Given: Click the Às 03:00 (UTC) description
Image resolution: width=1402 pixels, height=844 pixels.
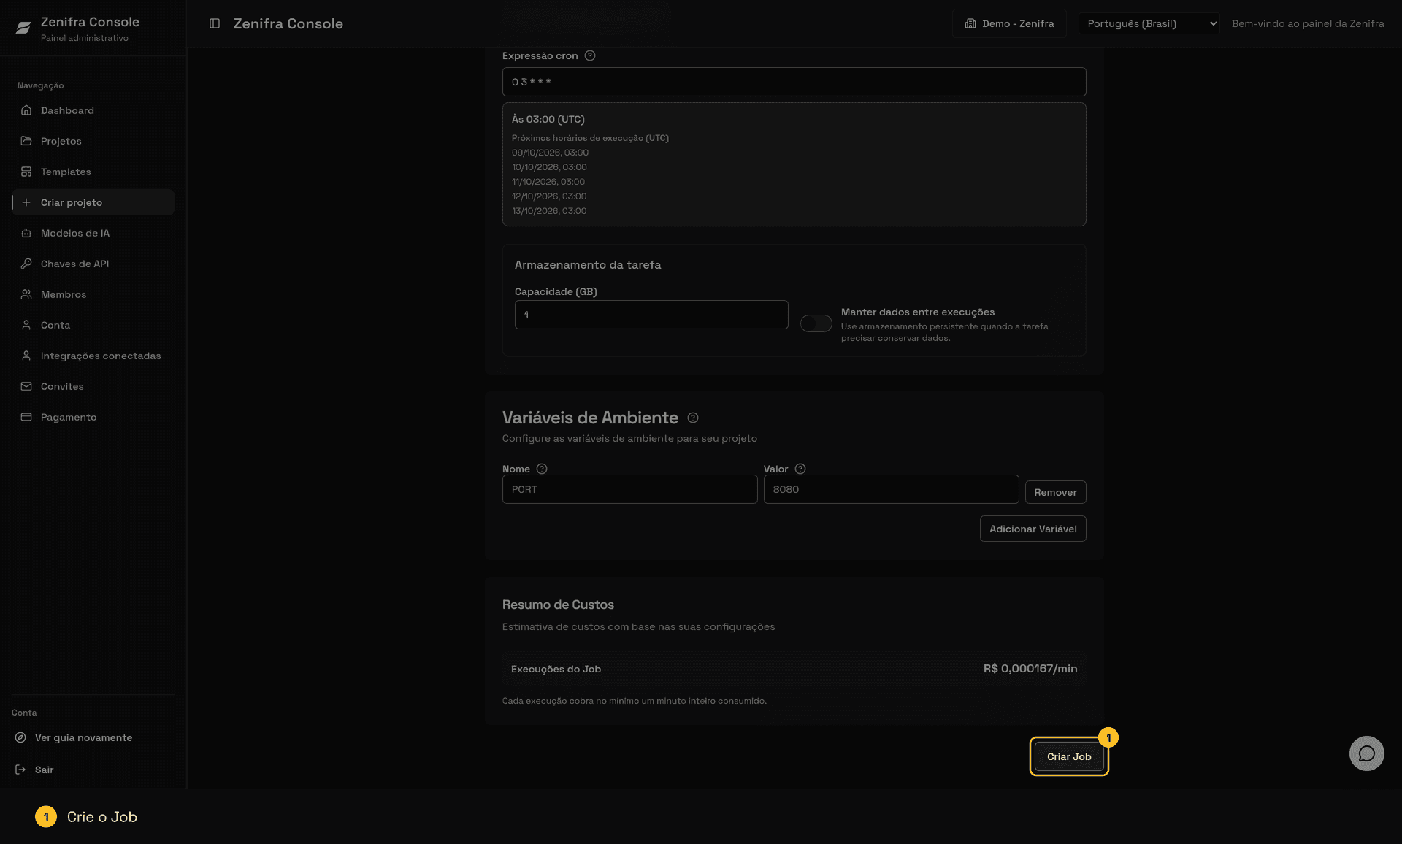Looking at the screenshot, I should (548, 119).
